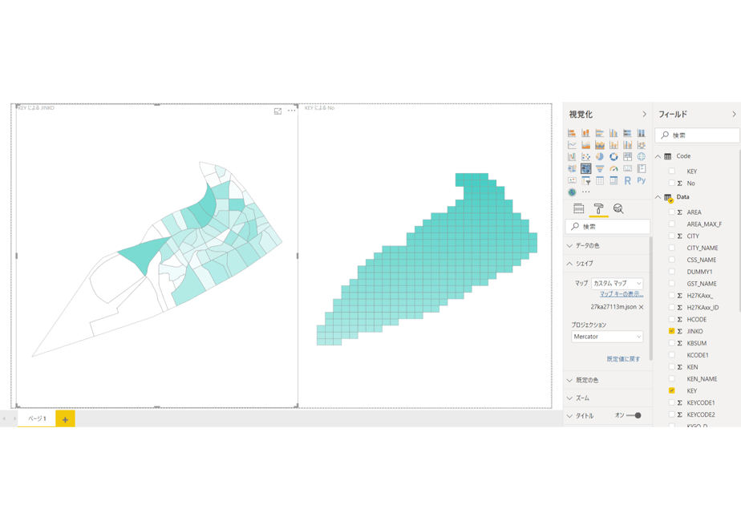Uncheck the KEY field under Data

[x=671, y=390]
